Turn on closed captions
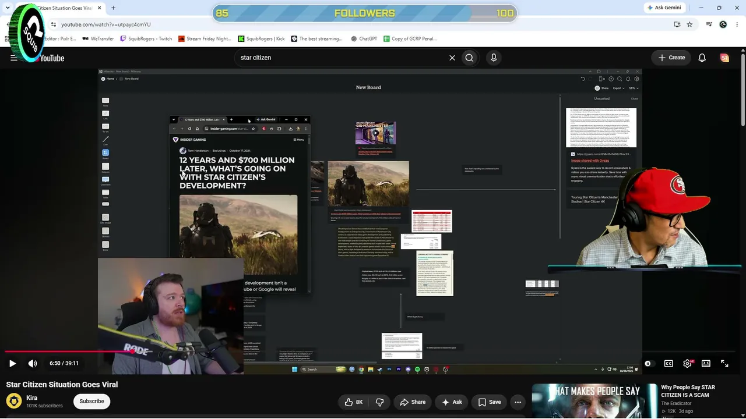This screenshot has width=746, height=419. [x=668, y=363]
